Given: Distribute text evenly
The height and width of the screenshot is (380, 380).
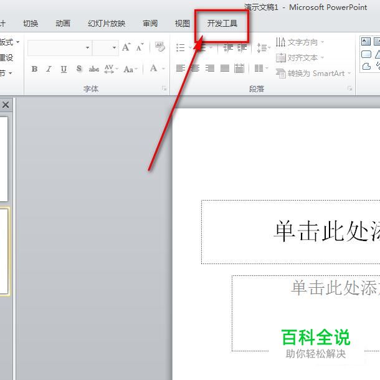Looking at the screenshot, I should point(239,69).
